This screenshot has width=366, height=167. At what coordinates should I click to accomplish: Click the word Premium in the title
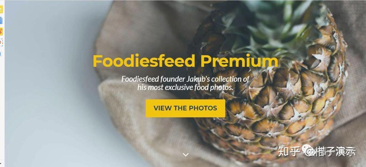239,61
